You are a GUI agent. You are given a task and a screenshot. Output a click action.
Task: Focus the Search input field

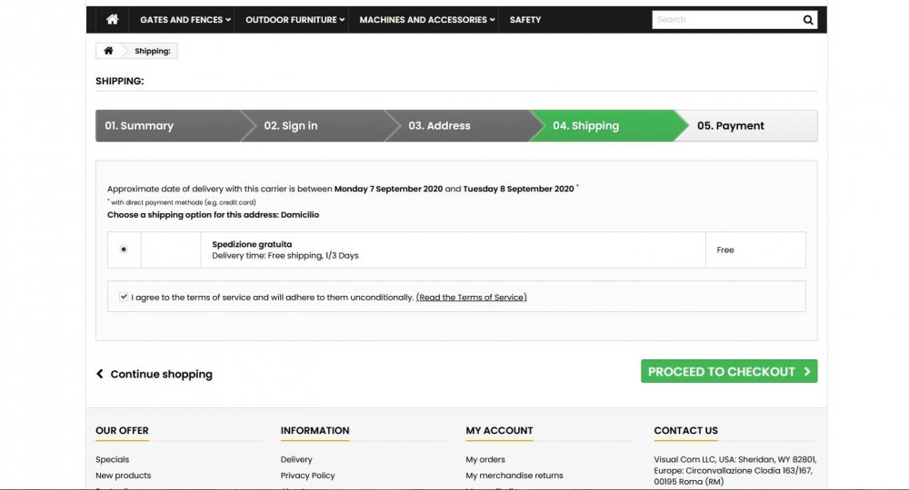727,20
